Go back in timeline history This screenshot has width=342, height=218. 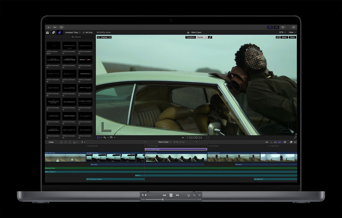pos(145,142)
